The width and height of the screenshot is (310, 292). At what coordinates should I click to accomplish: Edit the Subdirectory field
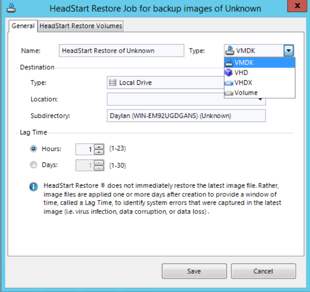pyautogui.click(x=186, y=116)
